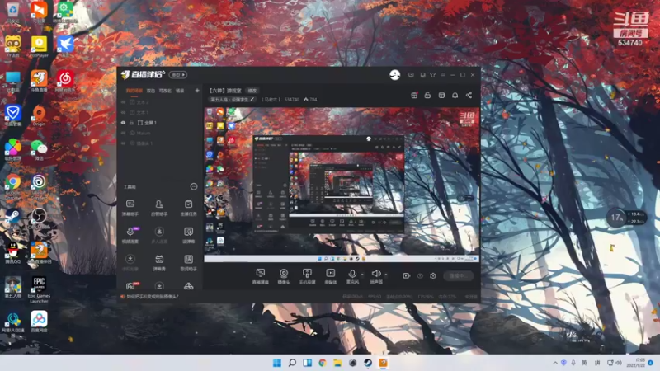The width and height of the screenshot is (660, 371).
Task: Add a 直播屏幕 screen capture source
Action: pyautogui.click(x=260, y=276)
